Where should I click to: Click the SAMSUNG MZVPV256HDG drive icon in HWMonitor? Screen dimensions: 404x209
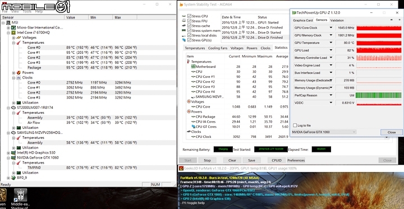coord(13,133)
